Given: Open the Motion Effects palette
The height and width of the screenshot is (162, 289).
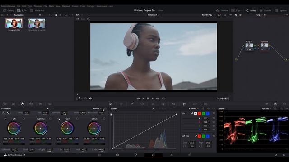Looking at the screenshot, I should [x=50, y=104].
